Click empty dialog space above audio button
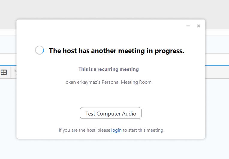Image resolution: width=229 pixels, height=159 pixels. (111, 96)
